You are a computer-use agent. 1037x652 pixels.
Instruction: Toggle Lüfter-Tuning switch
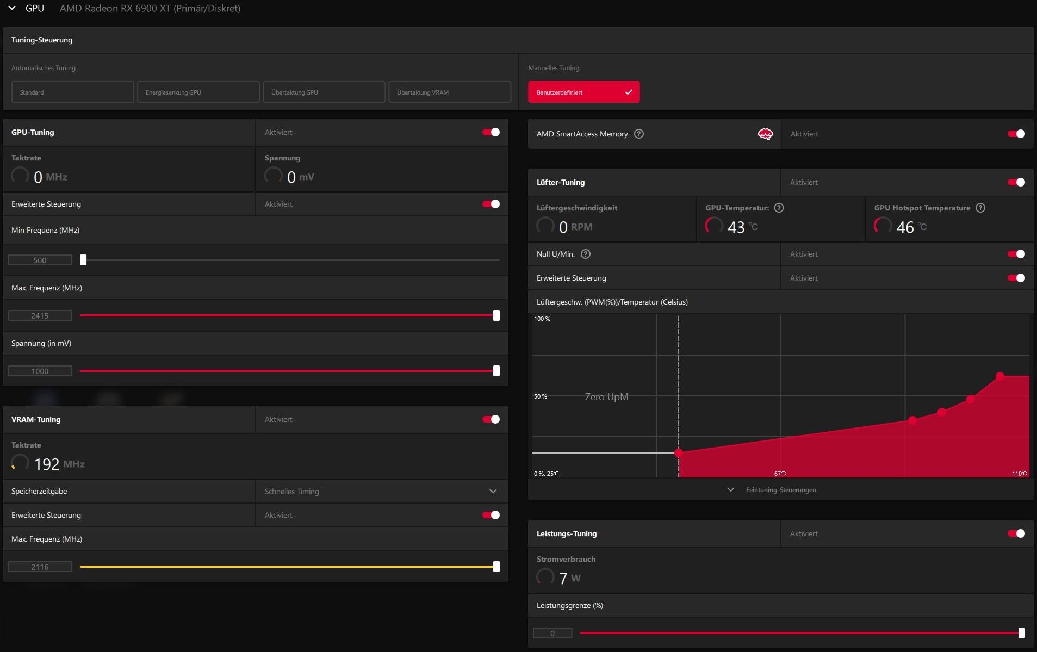(1016, 182)
